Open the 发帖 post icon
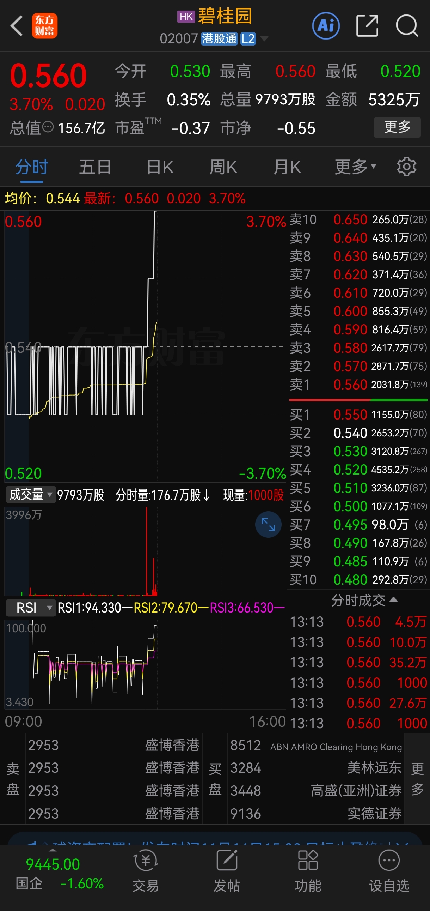This screenshot has width=430, height=911. point(227,871)
